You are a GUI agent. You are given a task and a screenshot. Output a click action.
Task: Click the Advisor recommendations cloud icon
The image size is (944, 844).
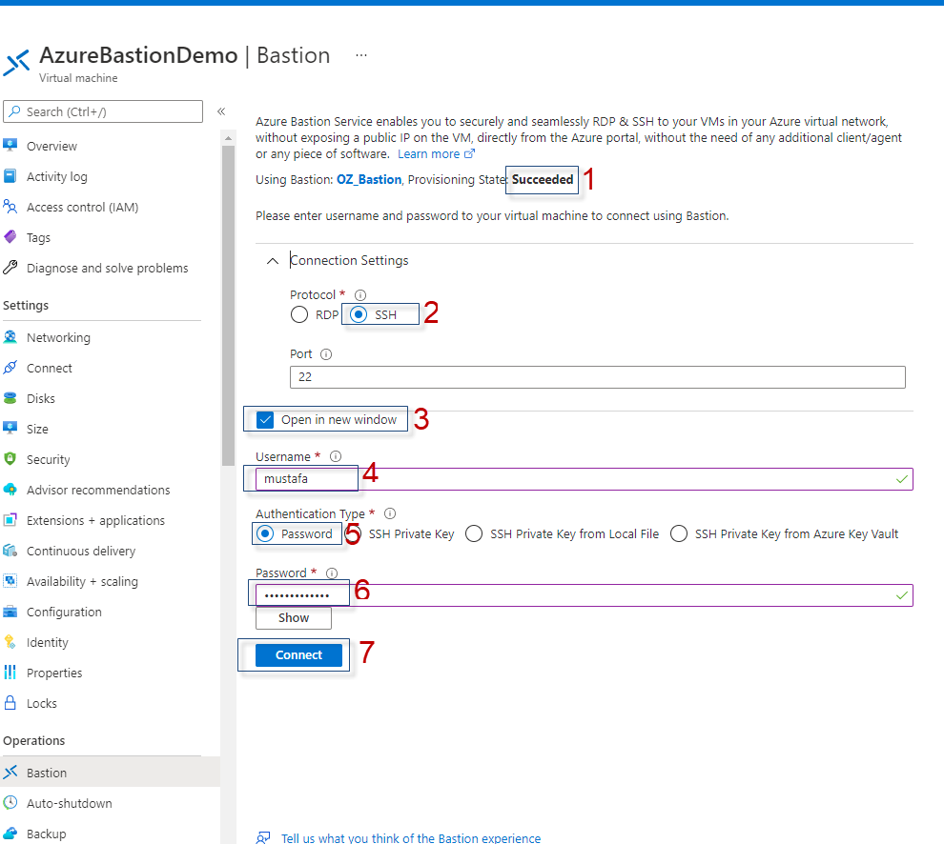(10, 490)
